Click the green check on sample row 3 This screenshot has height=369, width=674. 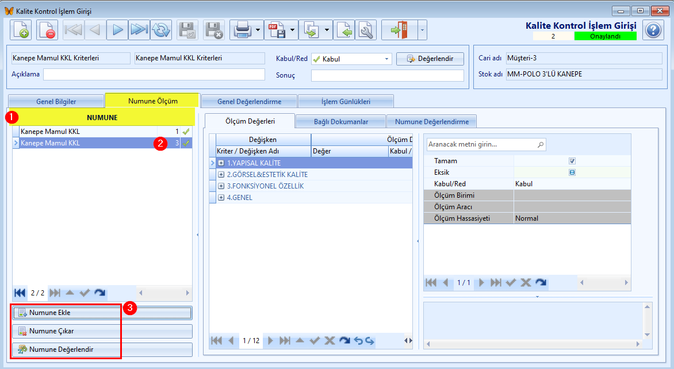186,143
